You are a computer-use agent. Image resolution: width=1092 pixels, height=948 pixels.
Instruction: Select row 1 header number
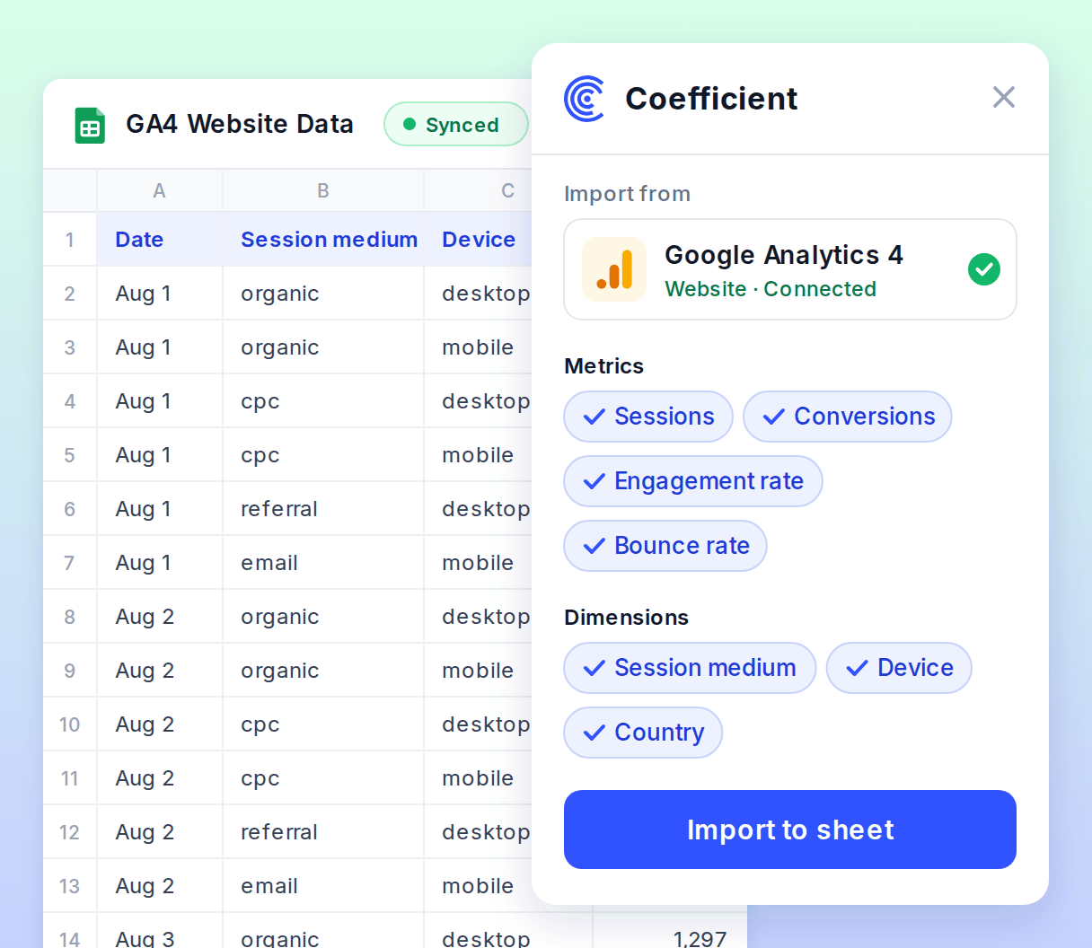tap(70, 240)
